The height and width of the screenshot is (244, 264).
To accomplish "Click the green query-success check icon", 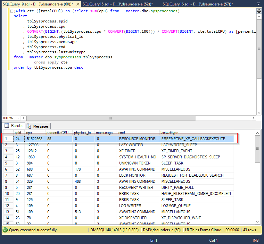I will tap(4, 230).
